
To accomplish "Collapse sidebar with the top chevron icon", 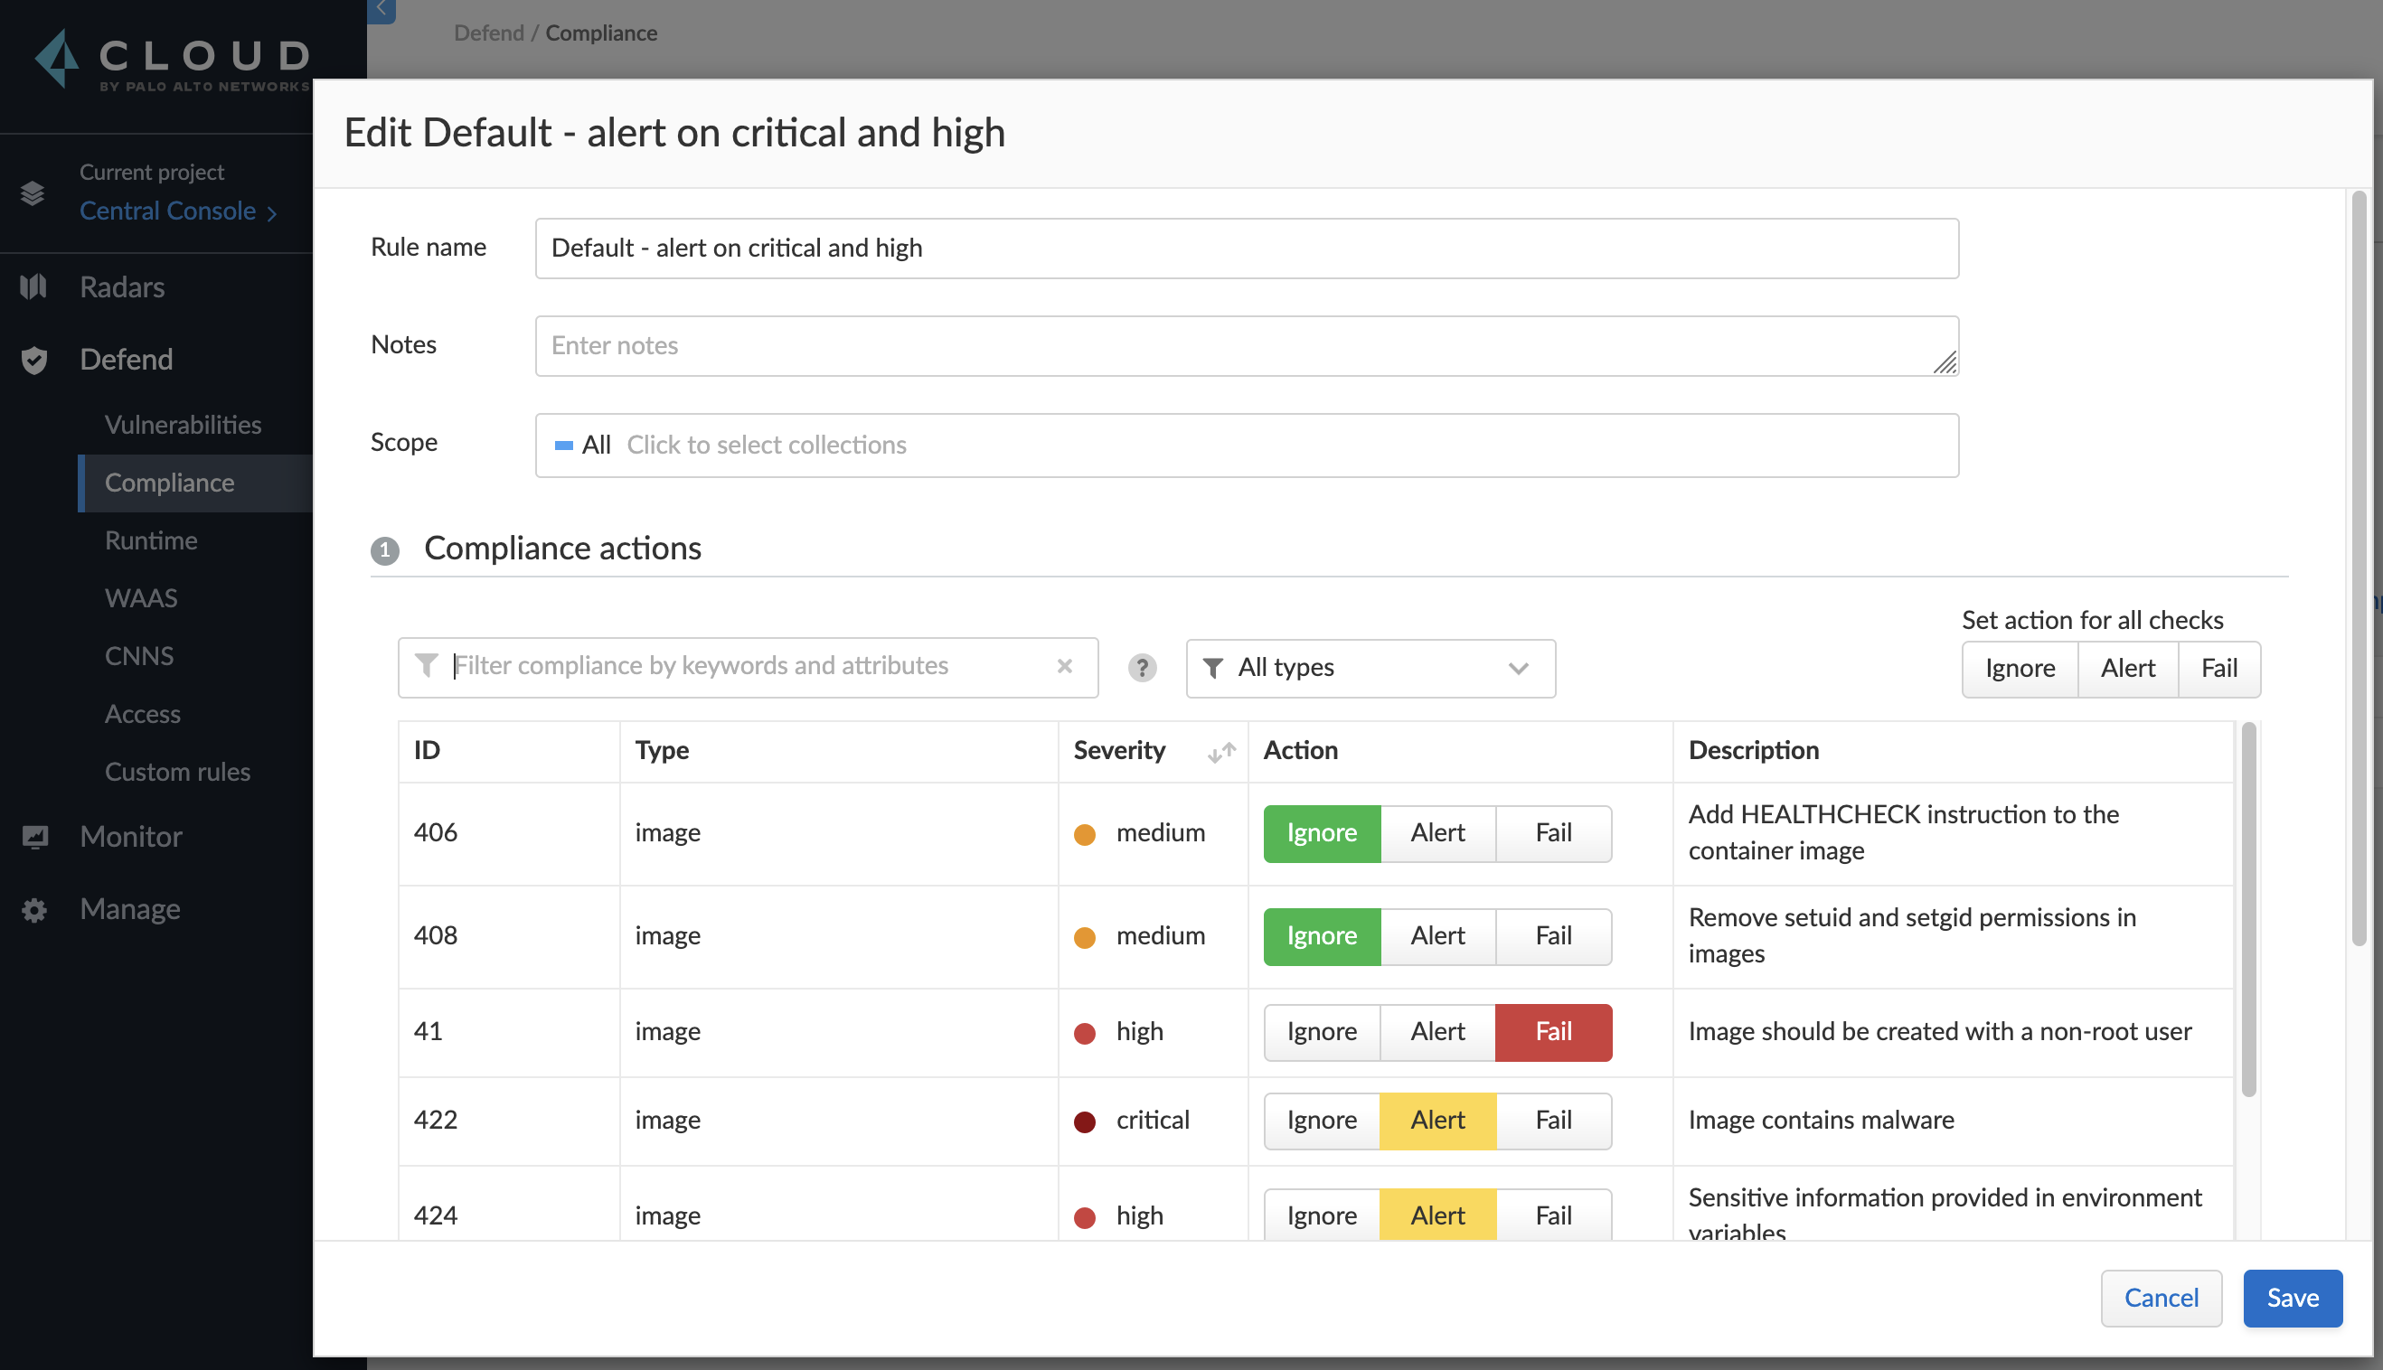I will pos(381,9).
